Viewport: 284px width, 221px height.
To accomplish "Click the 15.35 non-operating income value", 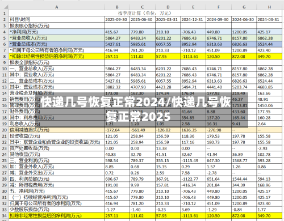I will pyautogui.click(x=161, y=167).
